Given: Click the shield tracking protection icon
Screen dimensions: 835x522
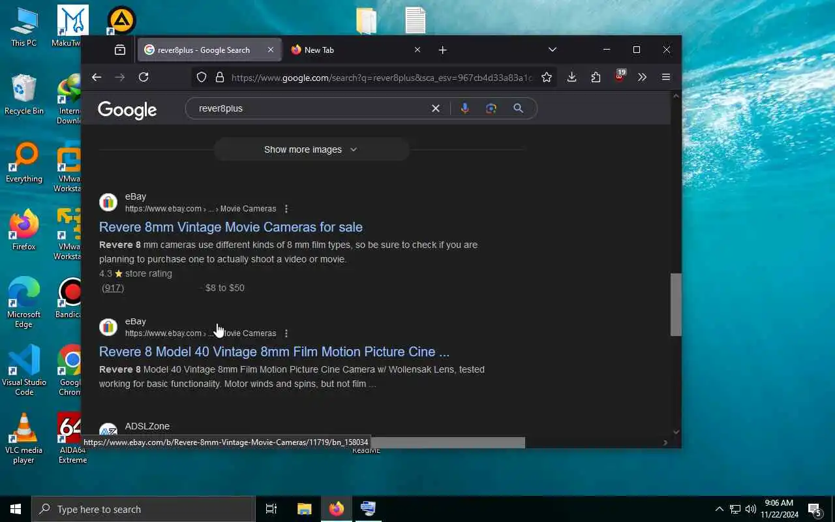Looking at the screenshot, I should pos(202,77).
